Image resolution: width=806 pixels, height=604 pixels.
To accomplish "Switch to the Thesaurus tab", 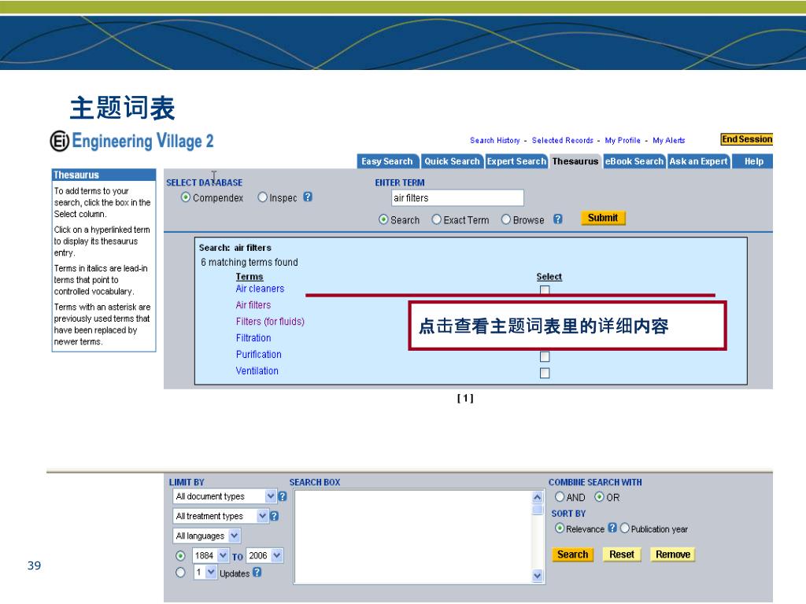I will pyautogui.click(x=575, y=161).
